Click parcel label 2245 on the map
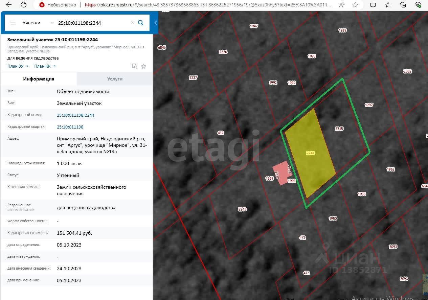The height and width of the screenshot is (300, 428). (x=339, y=129)
